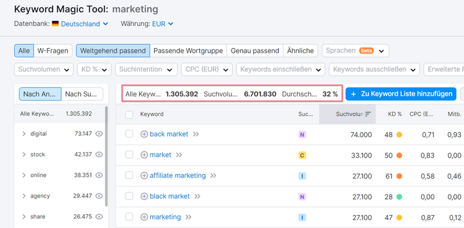Click the I intent badge for affiliate marketing
The width and height of the screenshot is (464, 228).
(x=302, y=176)
